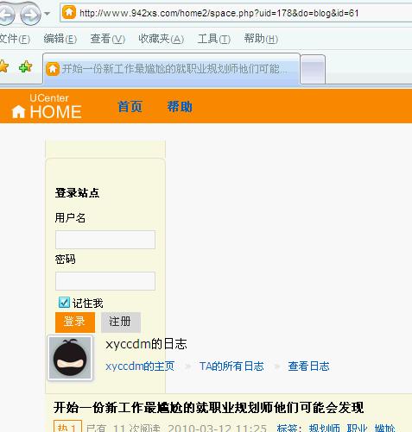
Task: Click the orange 登录 button
Action: point(75,322)
